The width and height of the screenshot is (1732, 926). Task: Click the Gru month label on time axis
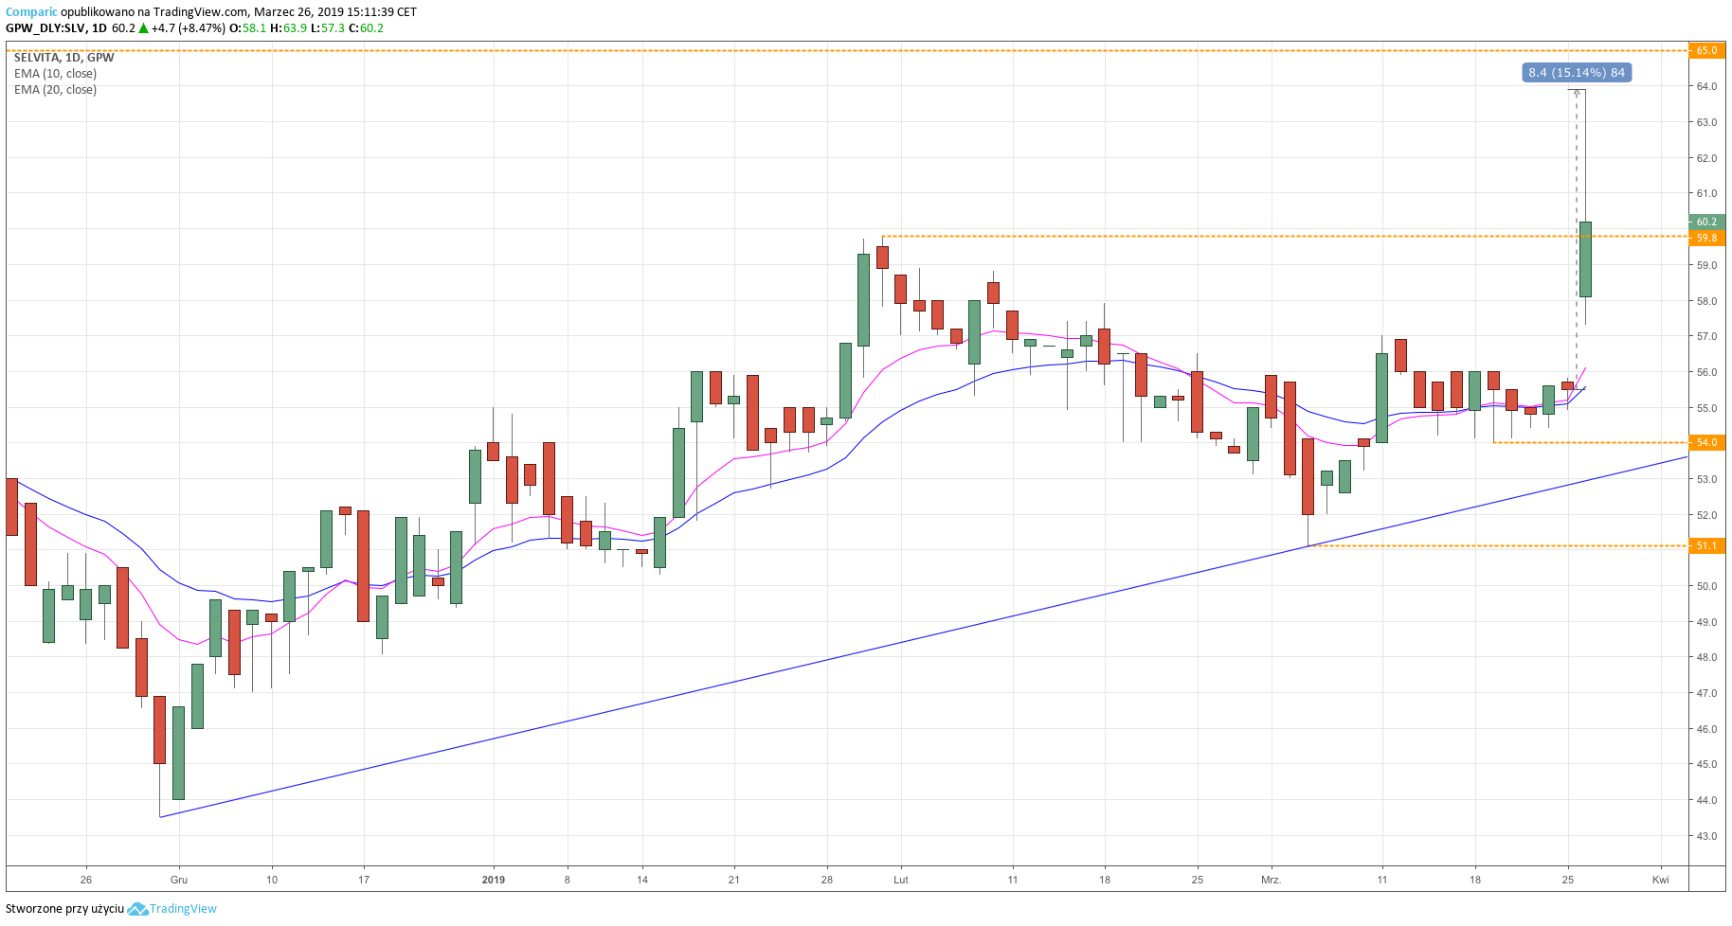pyautogui.click(x=179, y=880)
